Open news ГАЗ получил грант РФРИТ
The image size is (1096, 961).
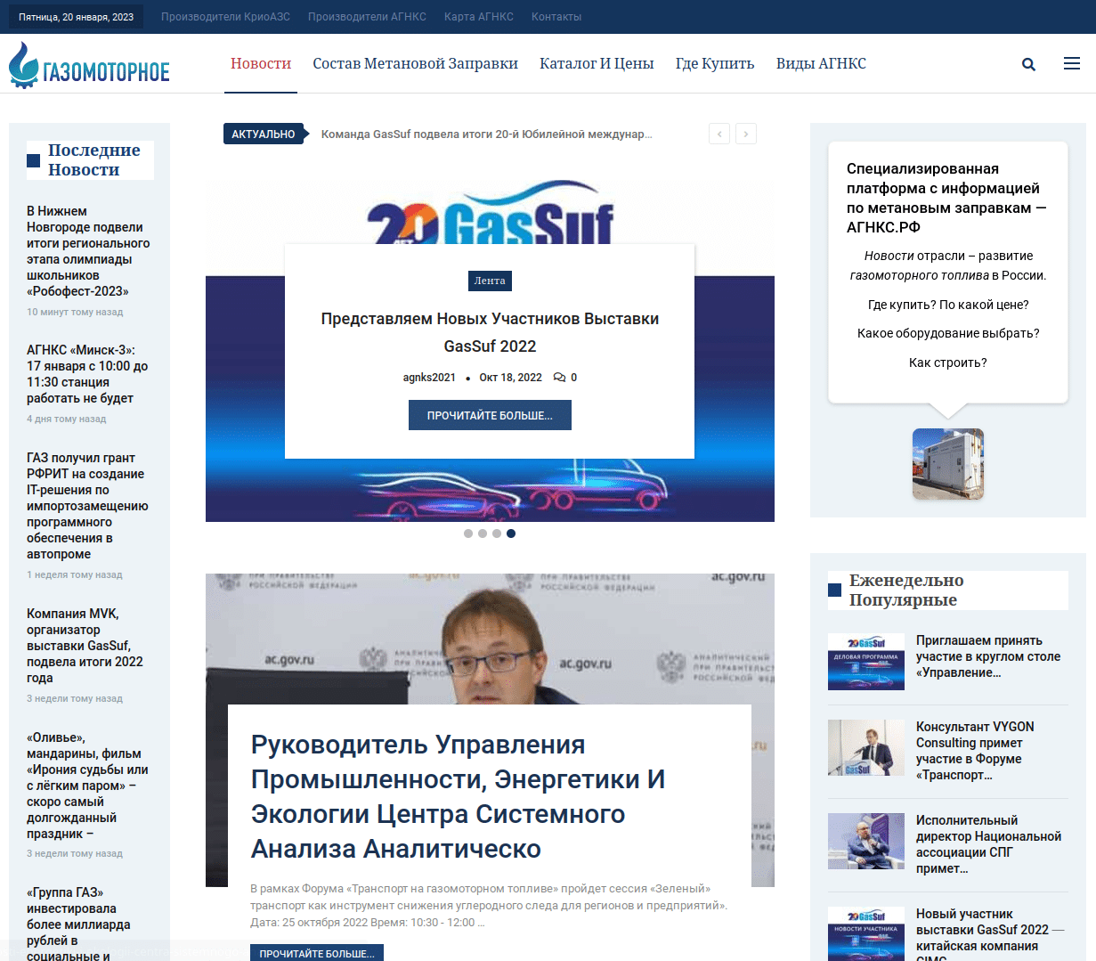pyautogui.click(x=87, y=506)
